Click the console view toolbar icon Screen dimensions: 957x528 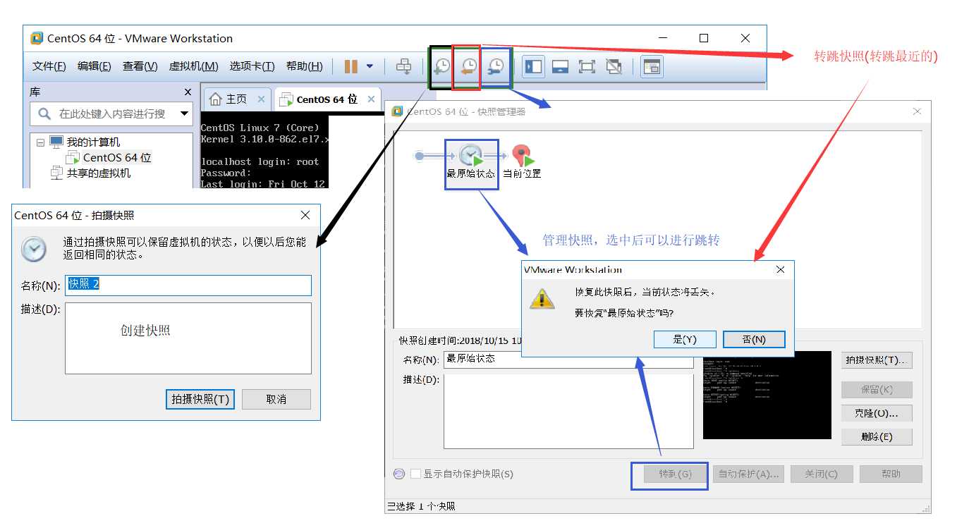[652, 66]
